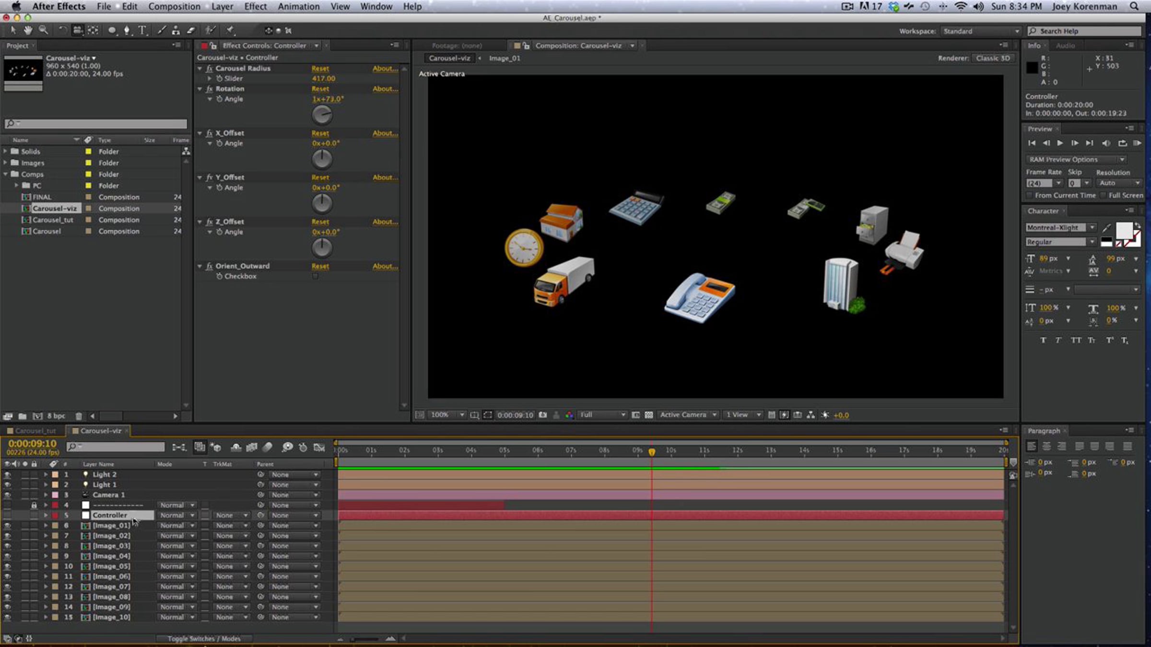Collapse the Rotation effect triangle
Screen dimensions: 1151x647
[x=200, y=89]
